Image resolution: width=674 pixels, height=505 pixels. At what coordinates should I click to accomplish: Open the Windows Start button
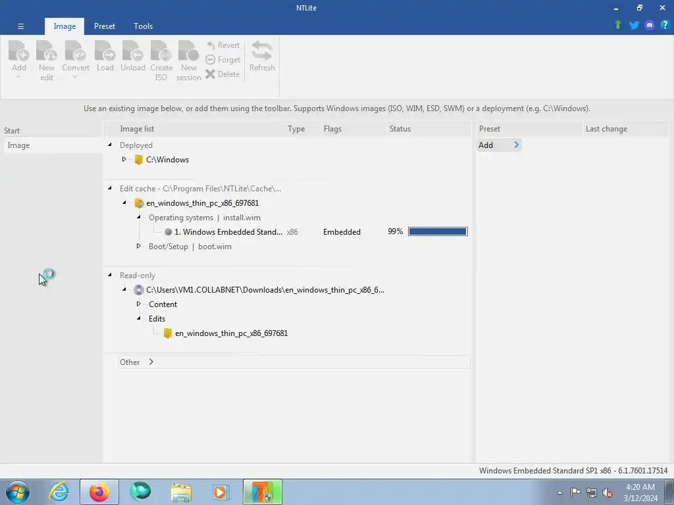[18, 492]
